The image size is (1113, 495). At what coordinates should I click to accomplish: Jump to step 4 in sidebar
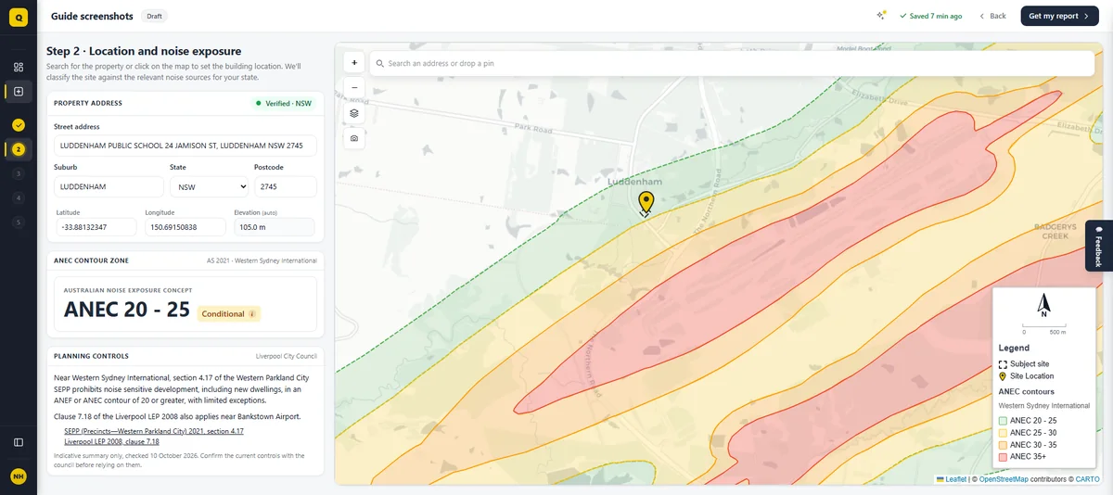click(x=19, y=197)
